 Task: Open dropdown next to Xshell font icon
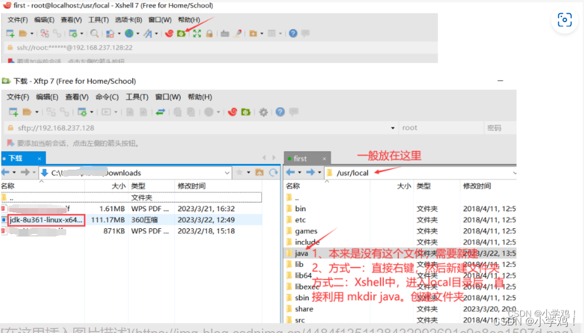click(x=157, y=34)
